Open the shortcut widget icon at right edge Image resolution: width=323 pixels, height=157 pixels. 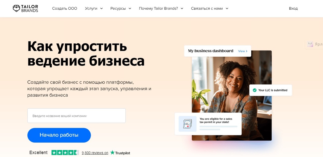[x=310, y=44]
